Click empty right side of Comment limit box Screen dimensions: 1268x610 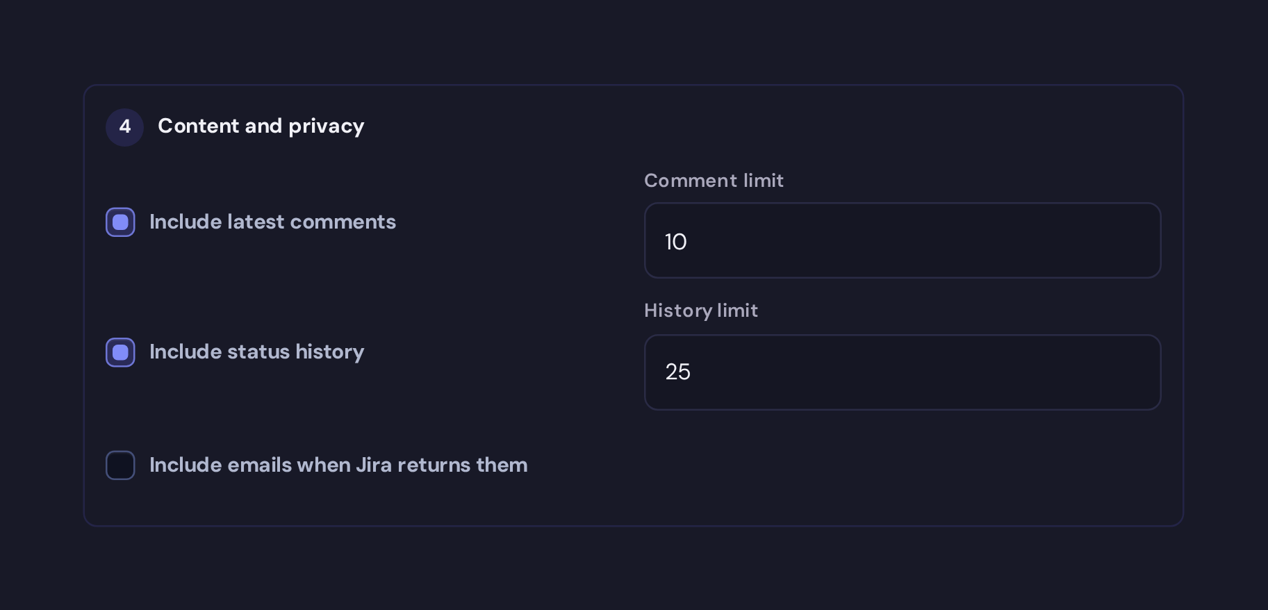coord(1042,240)
